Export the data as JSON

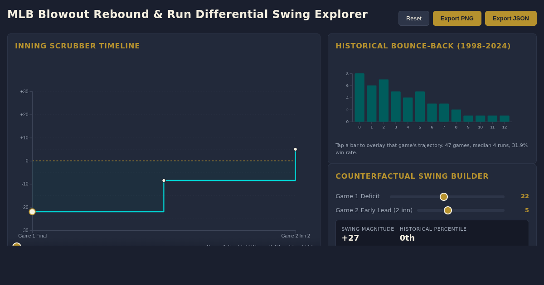(511, 19)
